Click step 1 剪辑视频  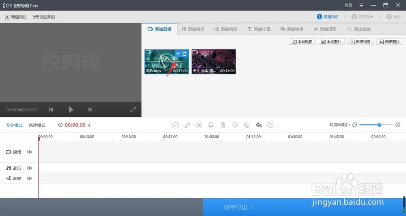[x=328, y=17]
